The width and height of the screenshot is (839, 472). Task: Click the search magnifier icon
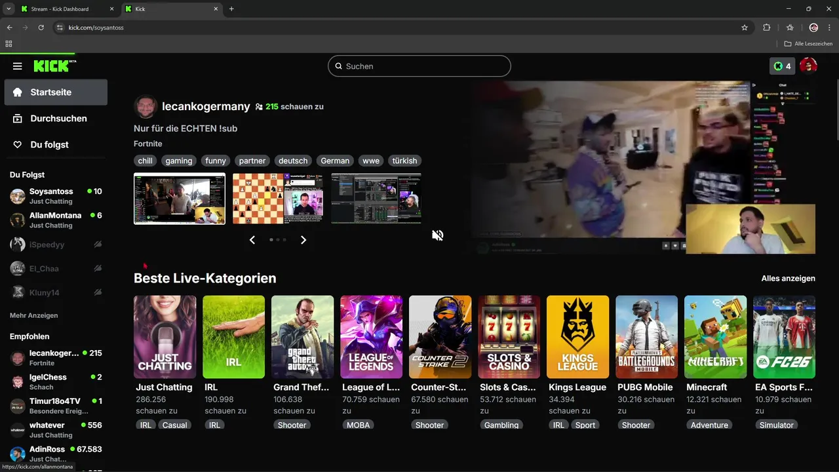[x=338, y=66]
